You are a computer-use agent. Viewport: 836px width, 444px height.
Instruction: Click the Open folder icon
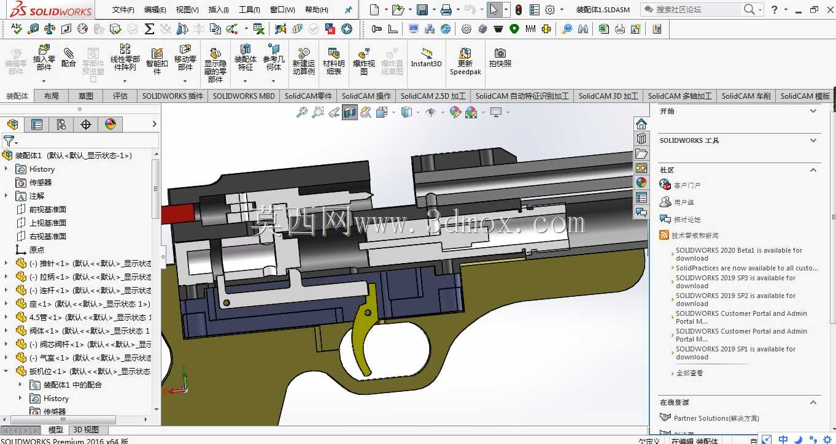coord(398,10)
